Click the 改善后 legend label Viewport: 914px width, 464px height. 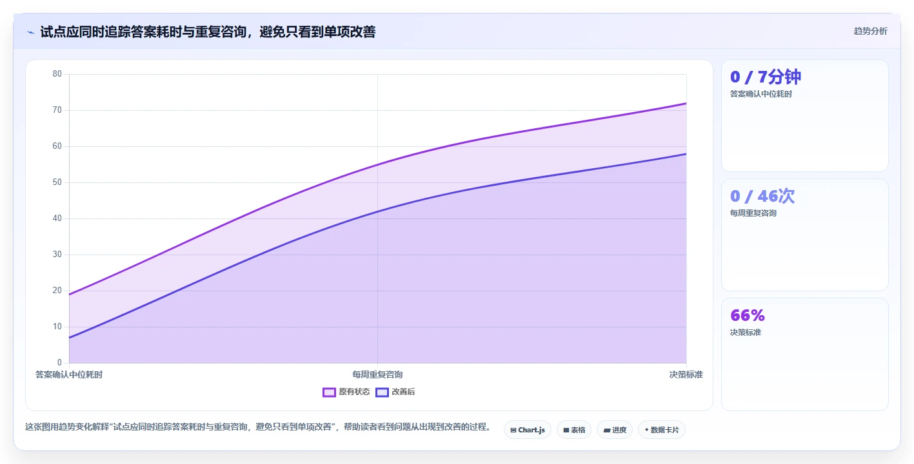pyautogui.click(x=403, y=392)
